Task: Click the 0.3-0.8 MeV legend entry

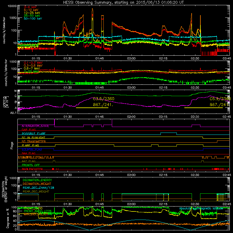Action: tap(33, 66)
